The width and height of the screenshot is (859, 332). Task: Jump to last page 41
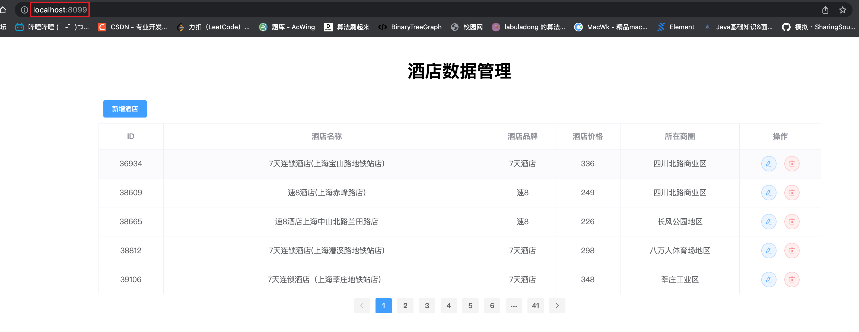pos(536,306)
